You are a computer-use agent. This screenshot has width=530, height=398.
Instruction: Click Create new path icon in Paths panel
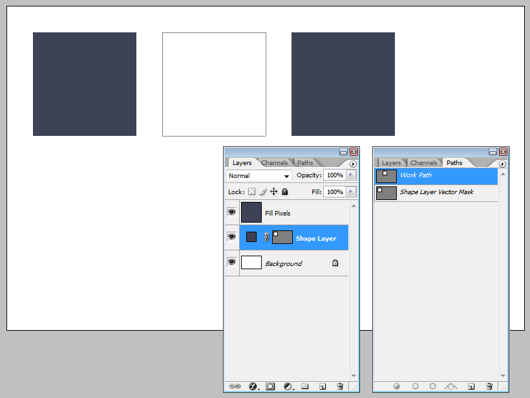tap(471, 386)
